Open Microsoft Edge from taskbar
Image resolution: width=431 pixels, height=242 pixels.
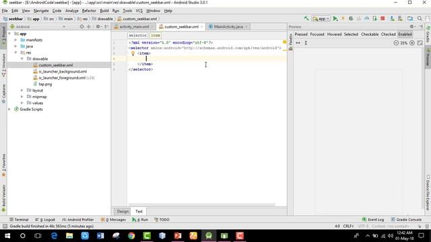[54, 235]
